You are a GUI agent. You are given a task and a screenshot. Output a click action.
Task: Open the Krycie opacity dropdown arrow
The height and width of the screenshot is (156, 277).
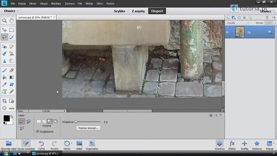click(x=274, y=23)
